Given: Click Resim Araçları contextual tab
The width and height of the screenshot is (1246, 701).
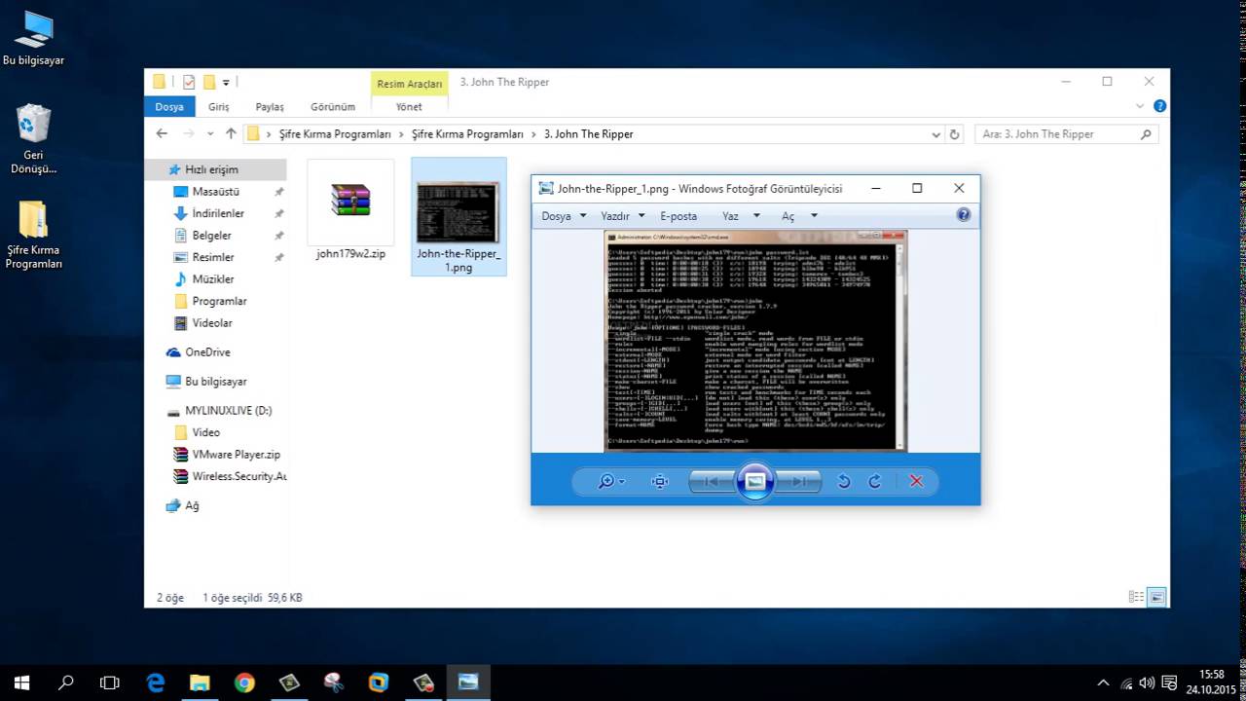Looking at the screenshot, I should [410, 84].
